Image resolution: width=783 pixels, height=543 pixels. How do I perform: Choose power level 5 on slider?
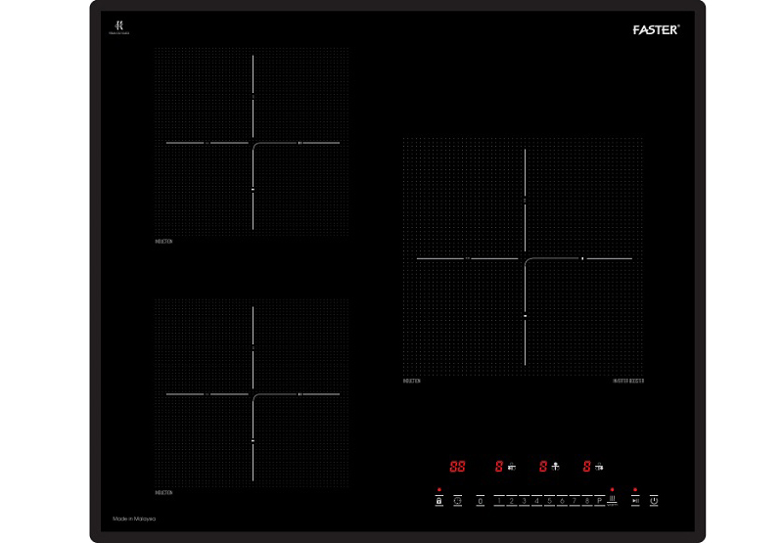549,501
